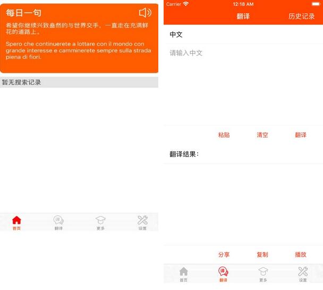Tap the Wi-Fi icon in status bar
Image resolution: width=323 pixels, height=290 pixels.
pos(185,4)
